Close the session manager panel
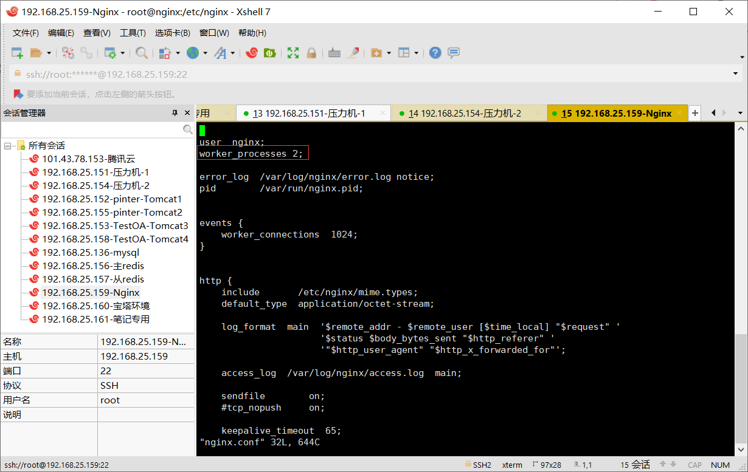The image size is (748, 472). pos(186,113)
